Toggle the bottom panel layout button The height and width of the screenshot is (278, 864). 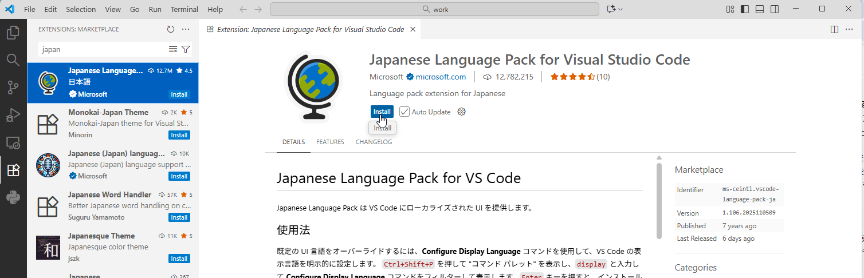[760, 9]
